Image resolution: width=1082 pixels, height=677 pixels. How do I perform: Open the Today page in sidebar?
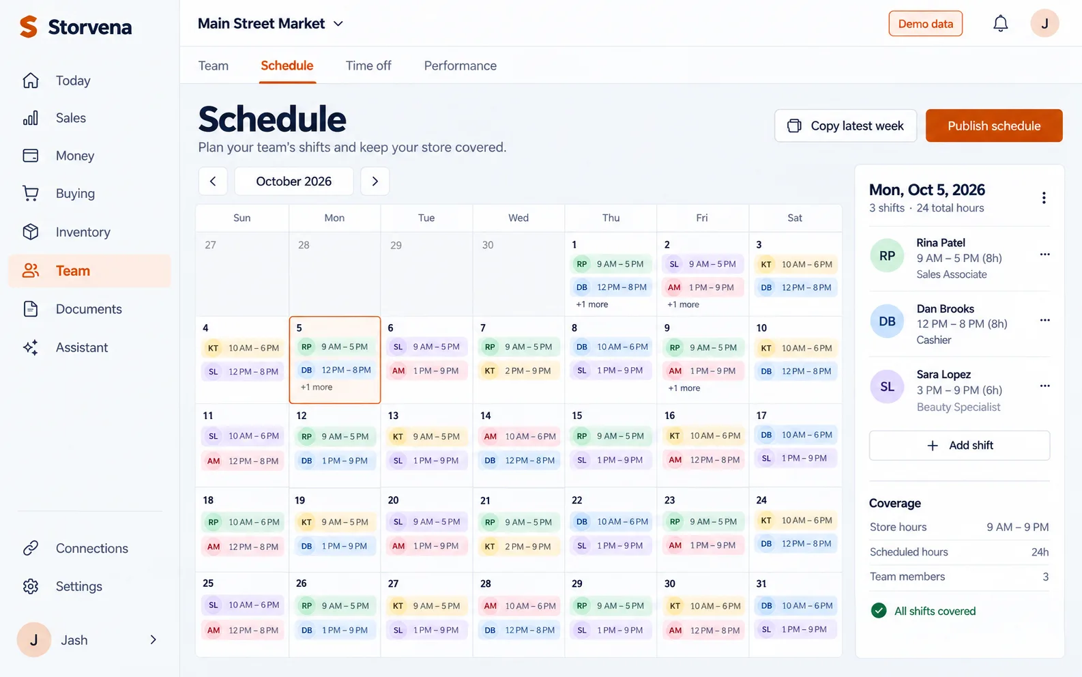click(89, 81)
